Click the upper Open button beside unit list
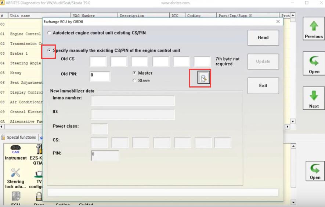The image size is (325, 207). pyautogui.click(x=314, y=63)
